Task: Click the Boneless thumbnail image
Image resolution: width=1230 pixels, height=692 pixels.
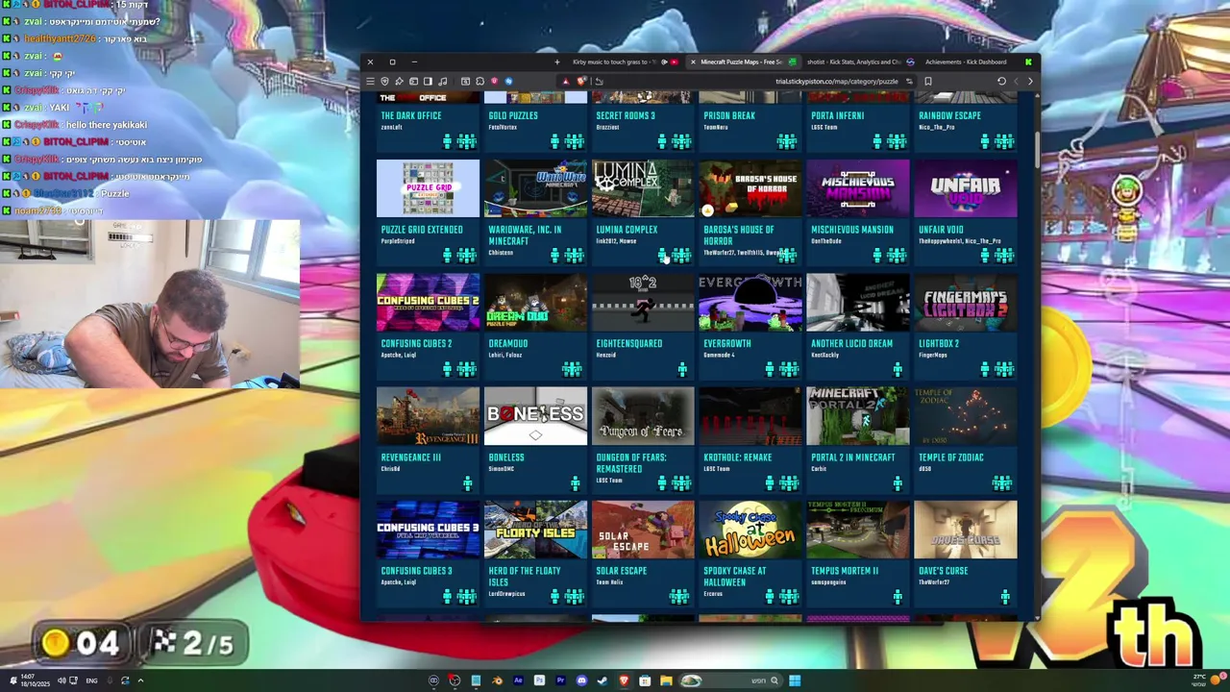Action: [535, 416]
